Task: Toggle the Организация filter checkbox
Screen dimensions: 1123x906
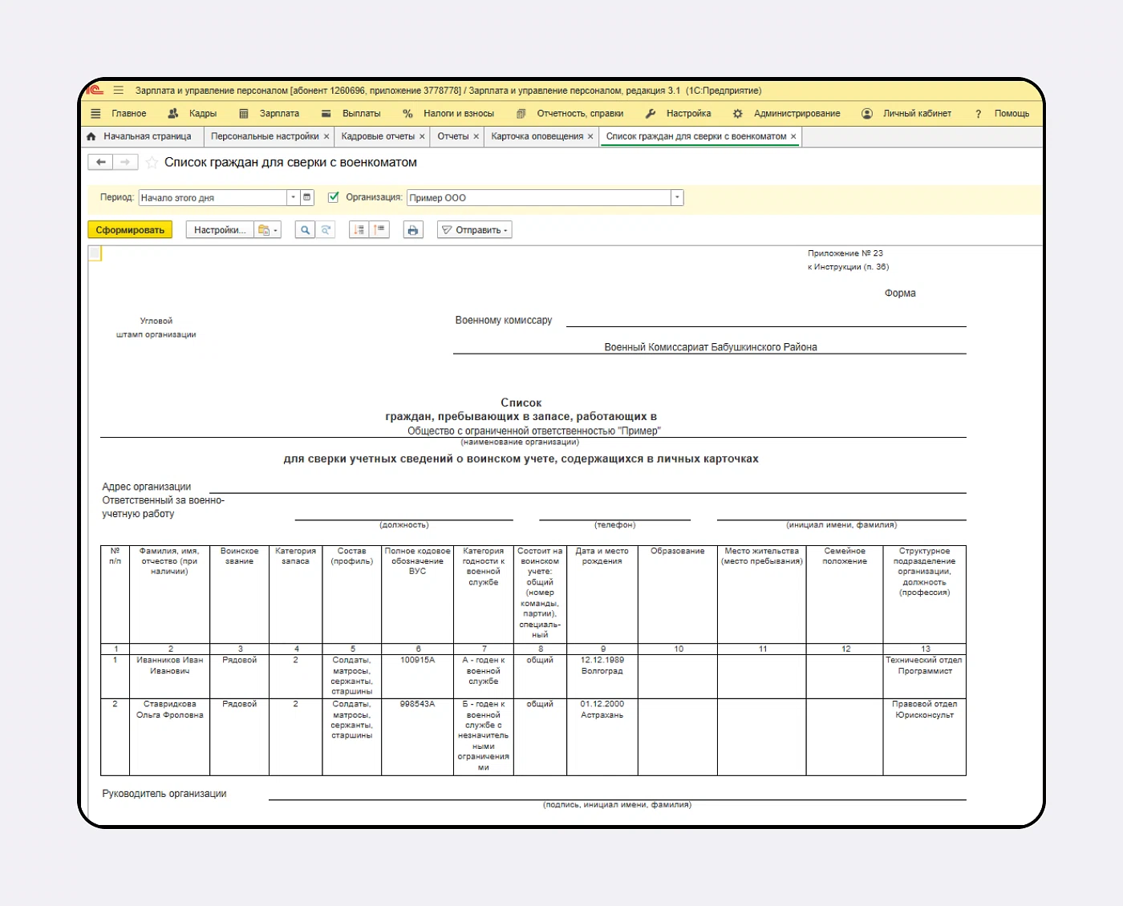Action: click(334, 197)
